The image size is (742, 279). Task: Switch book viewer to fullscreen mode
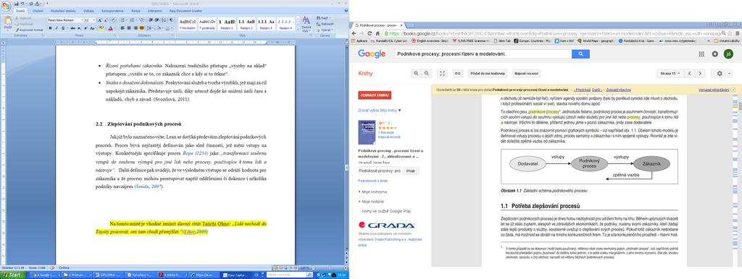(x=443, y=73)
